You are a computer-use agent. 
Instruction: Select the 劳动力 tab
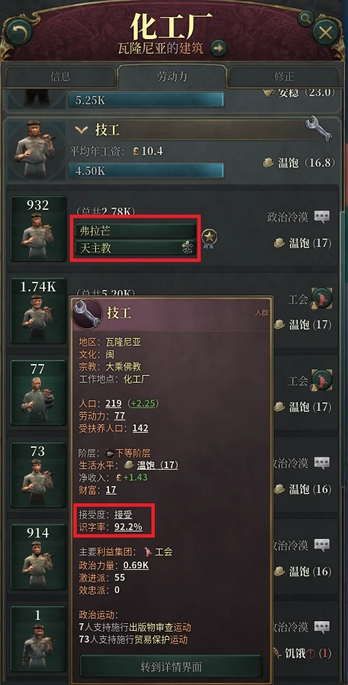pos(172,76)
